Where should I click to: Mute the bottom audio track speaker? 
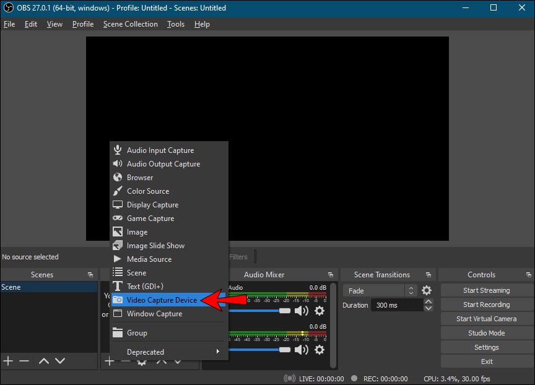click(301, 350)
